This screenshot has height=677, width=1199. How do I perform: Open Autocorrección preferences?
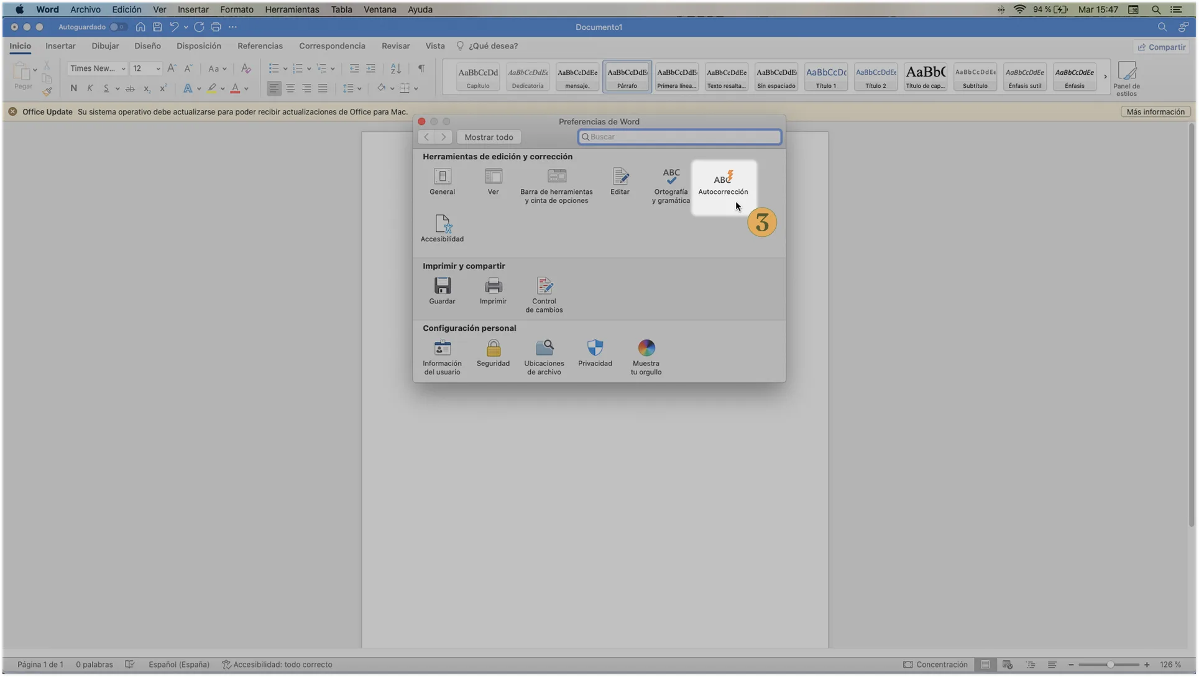click(x=723, y=183)
